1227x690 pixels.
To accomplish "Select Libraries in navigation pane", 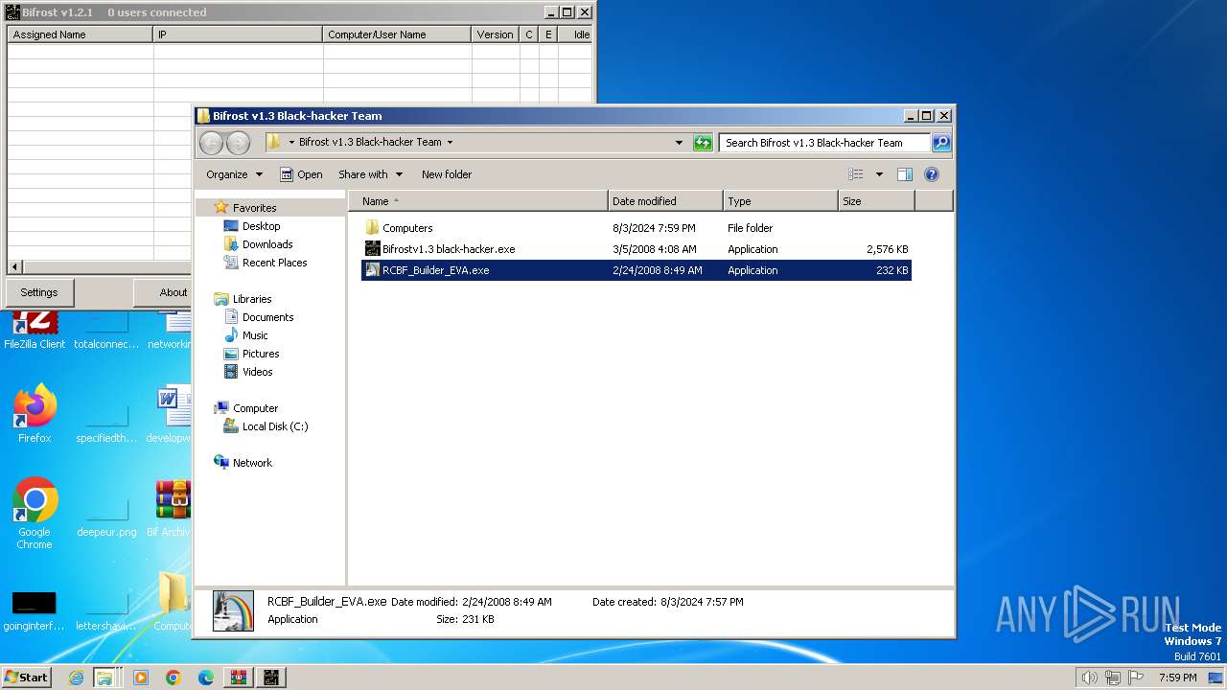I will tap(252, 299).
